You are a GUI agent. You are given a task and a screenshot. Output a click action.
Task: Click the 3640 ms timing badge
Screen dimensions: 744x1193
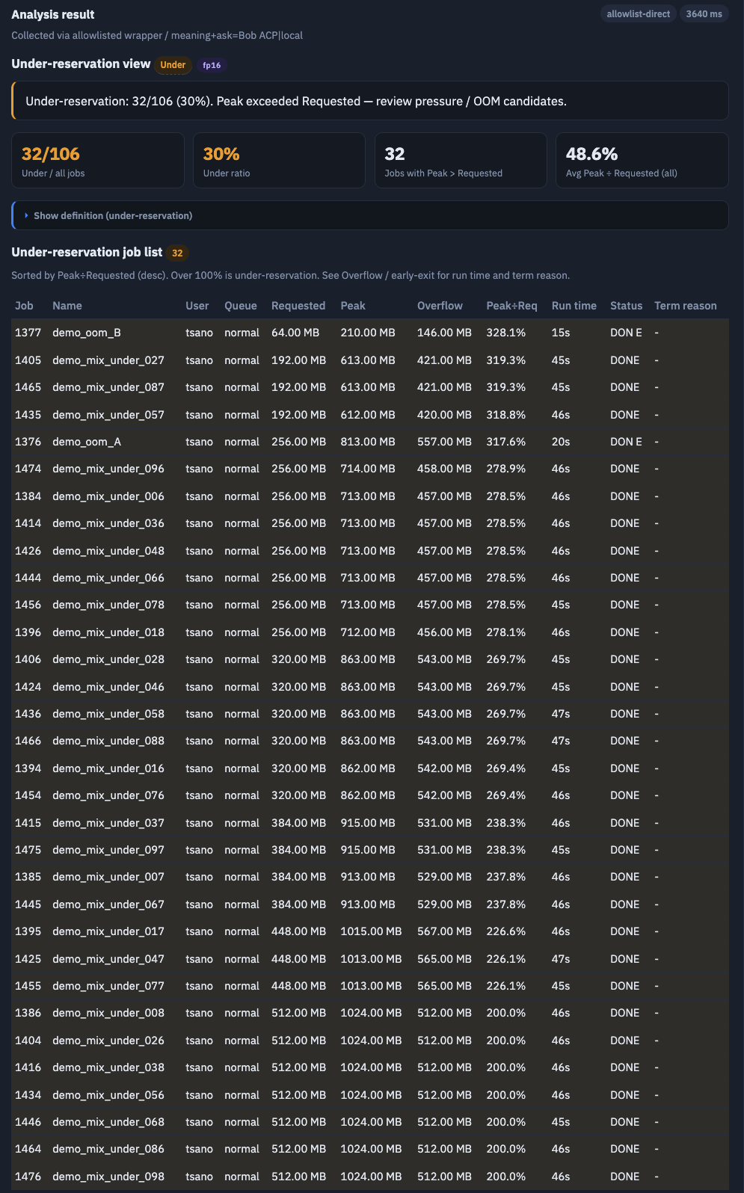(x=704, y=14)
